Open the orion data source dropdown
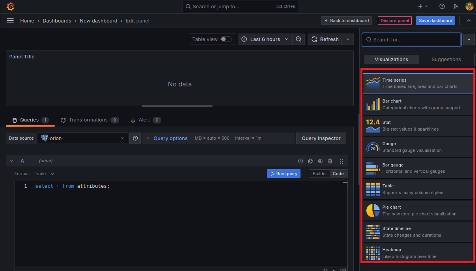The image size is (476, 271). [x=83, y=138]
